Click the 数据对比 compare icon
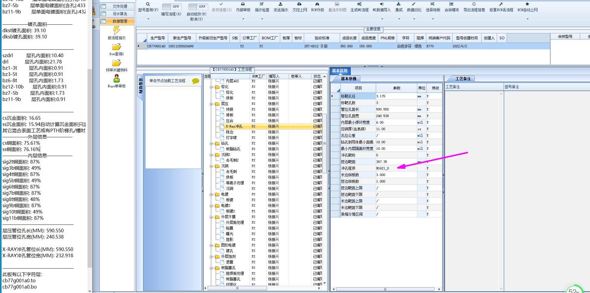 pos(413,4)
